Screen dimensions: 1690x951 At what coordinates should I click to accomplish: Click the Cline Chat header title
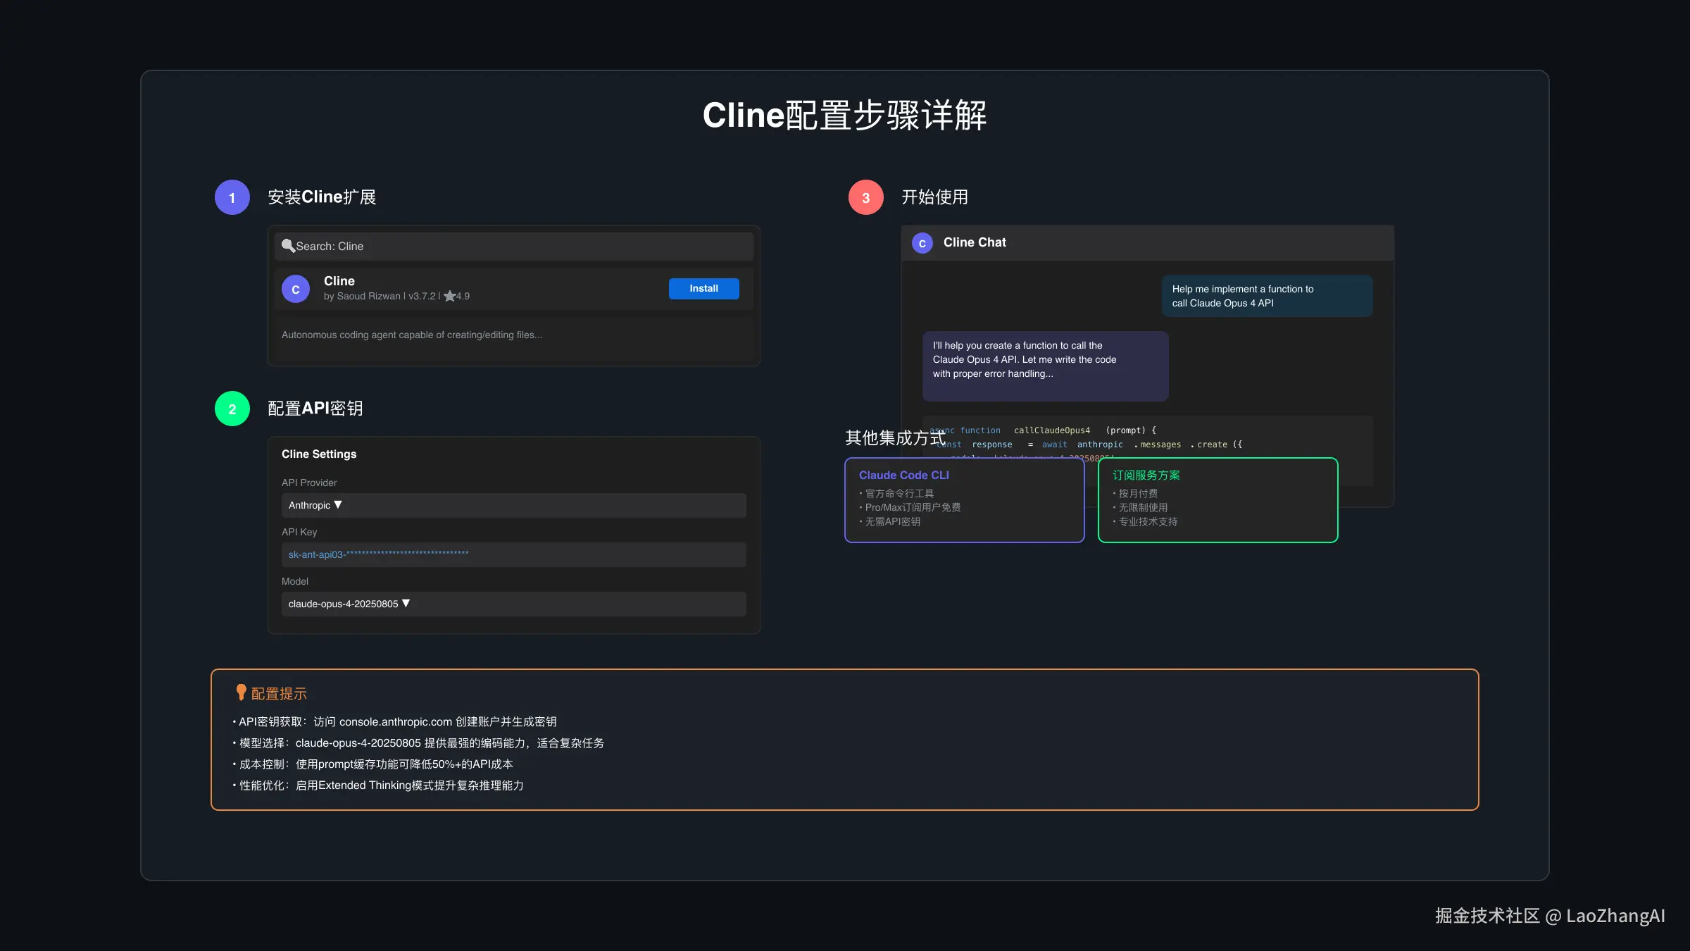(975, 242)
